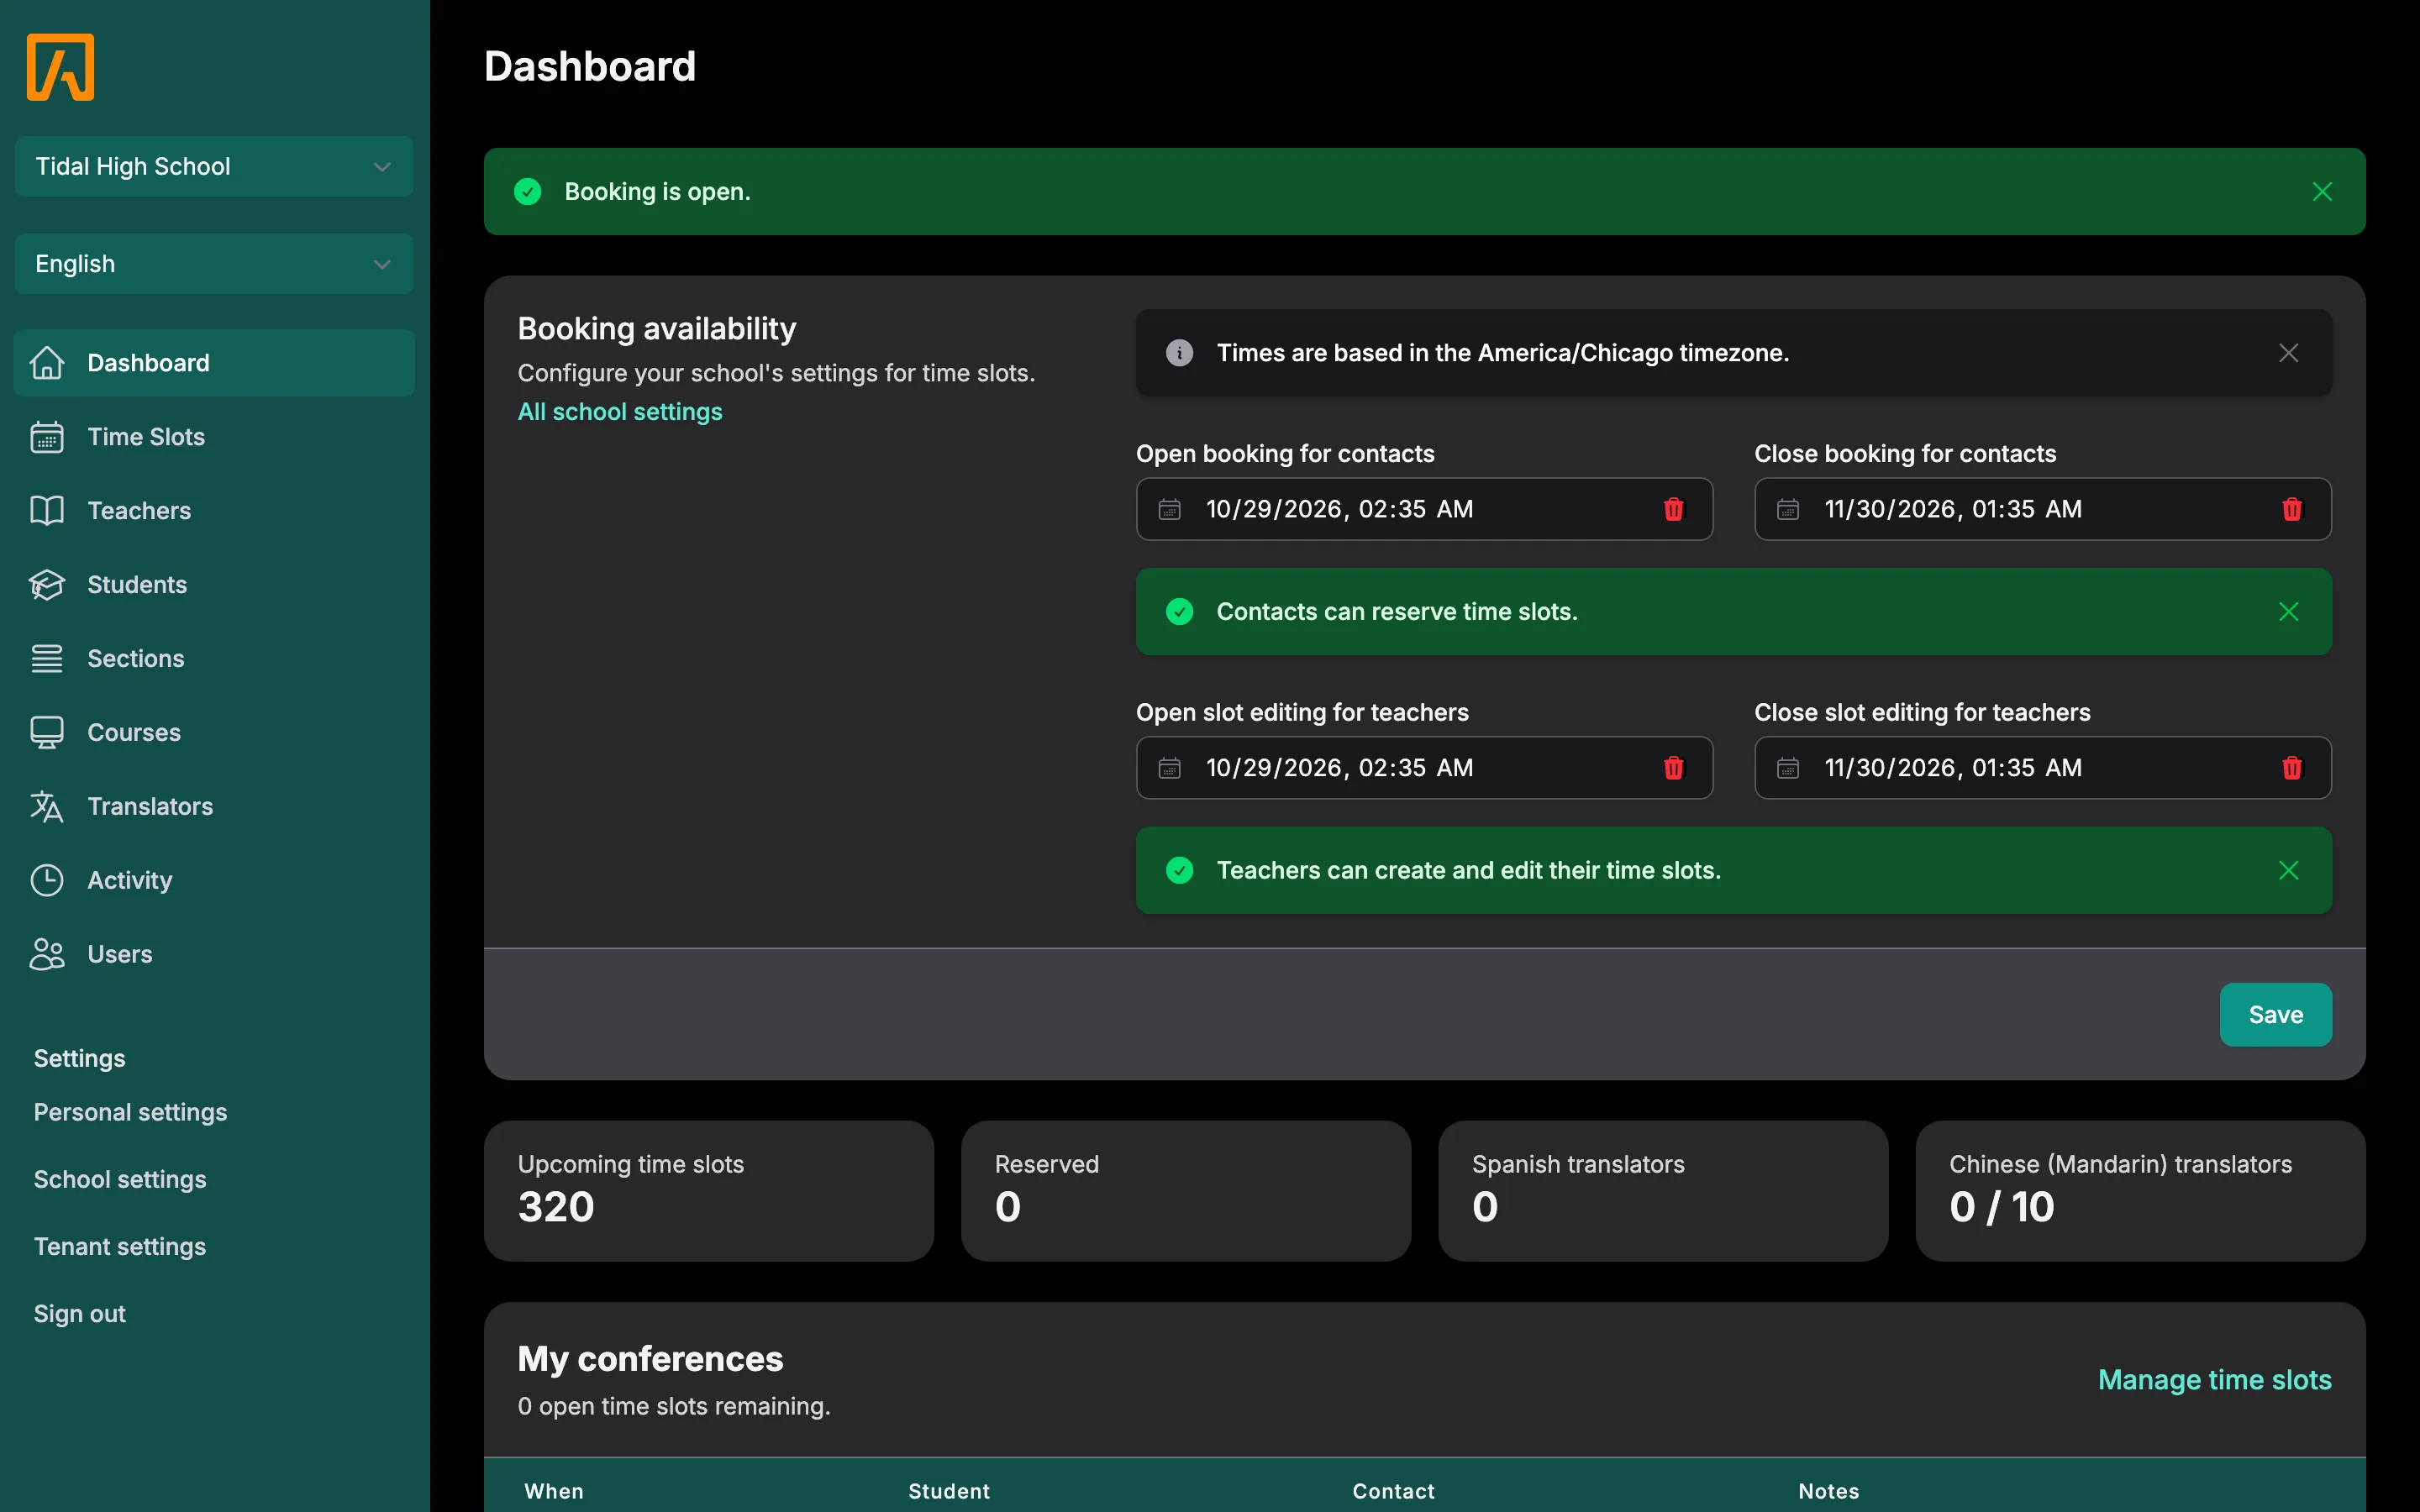Click the Chinese (Mandarin) translators card
The height and width of the screenshot is (1512, 2420).
pyautogui.click(x=2140, y=1191)
